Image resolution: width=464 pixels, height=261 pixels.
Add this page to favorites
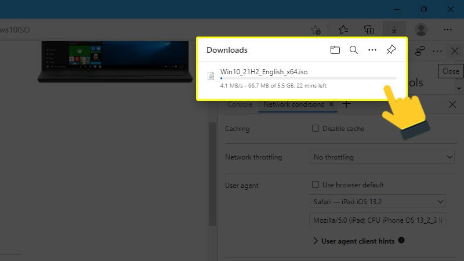316,30
